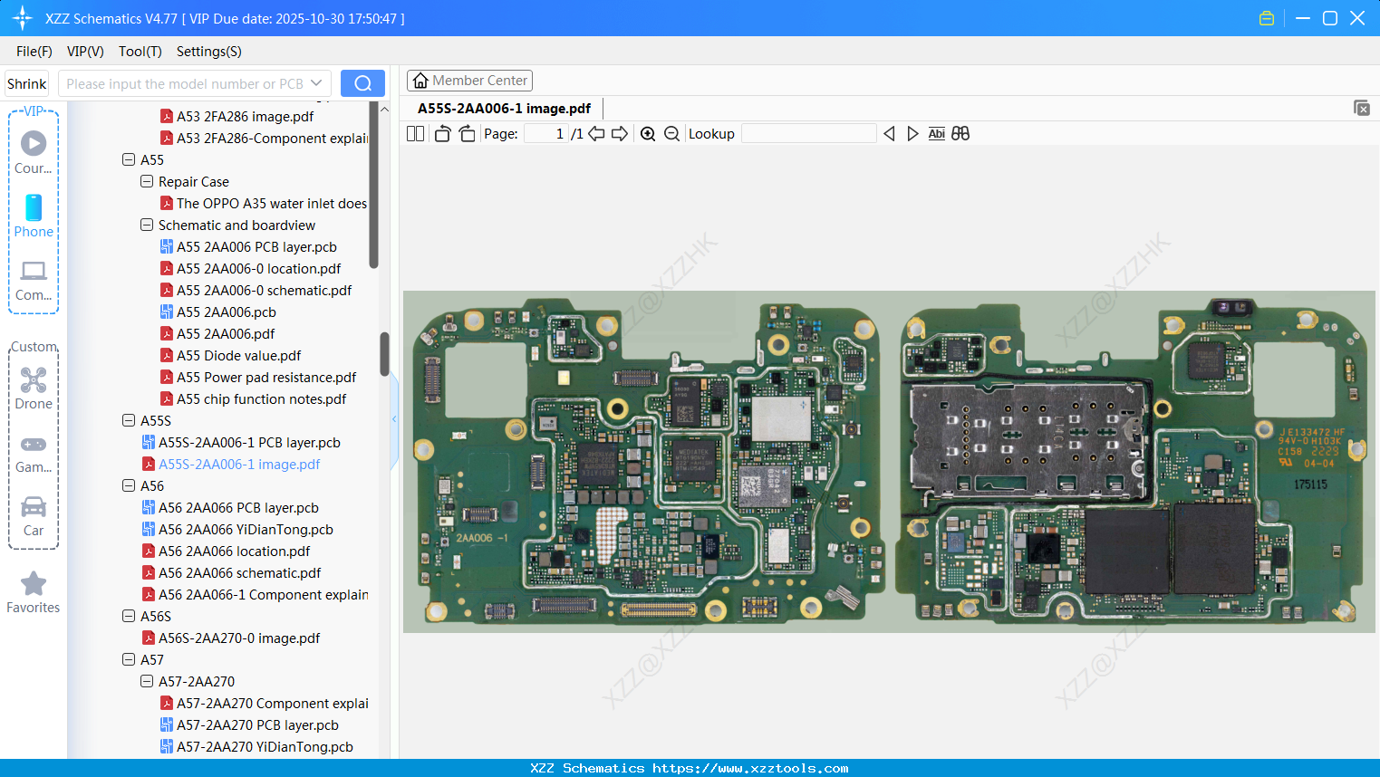Viewport: 1380px width, 777px height.
Task: Click the Page number field
Action: click(x=546, y=134)
